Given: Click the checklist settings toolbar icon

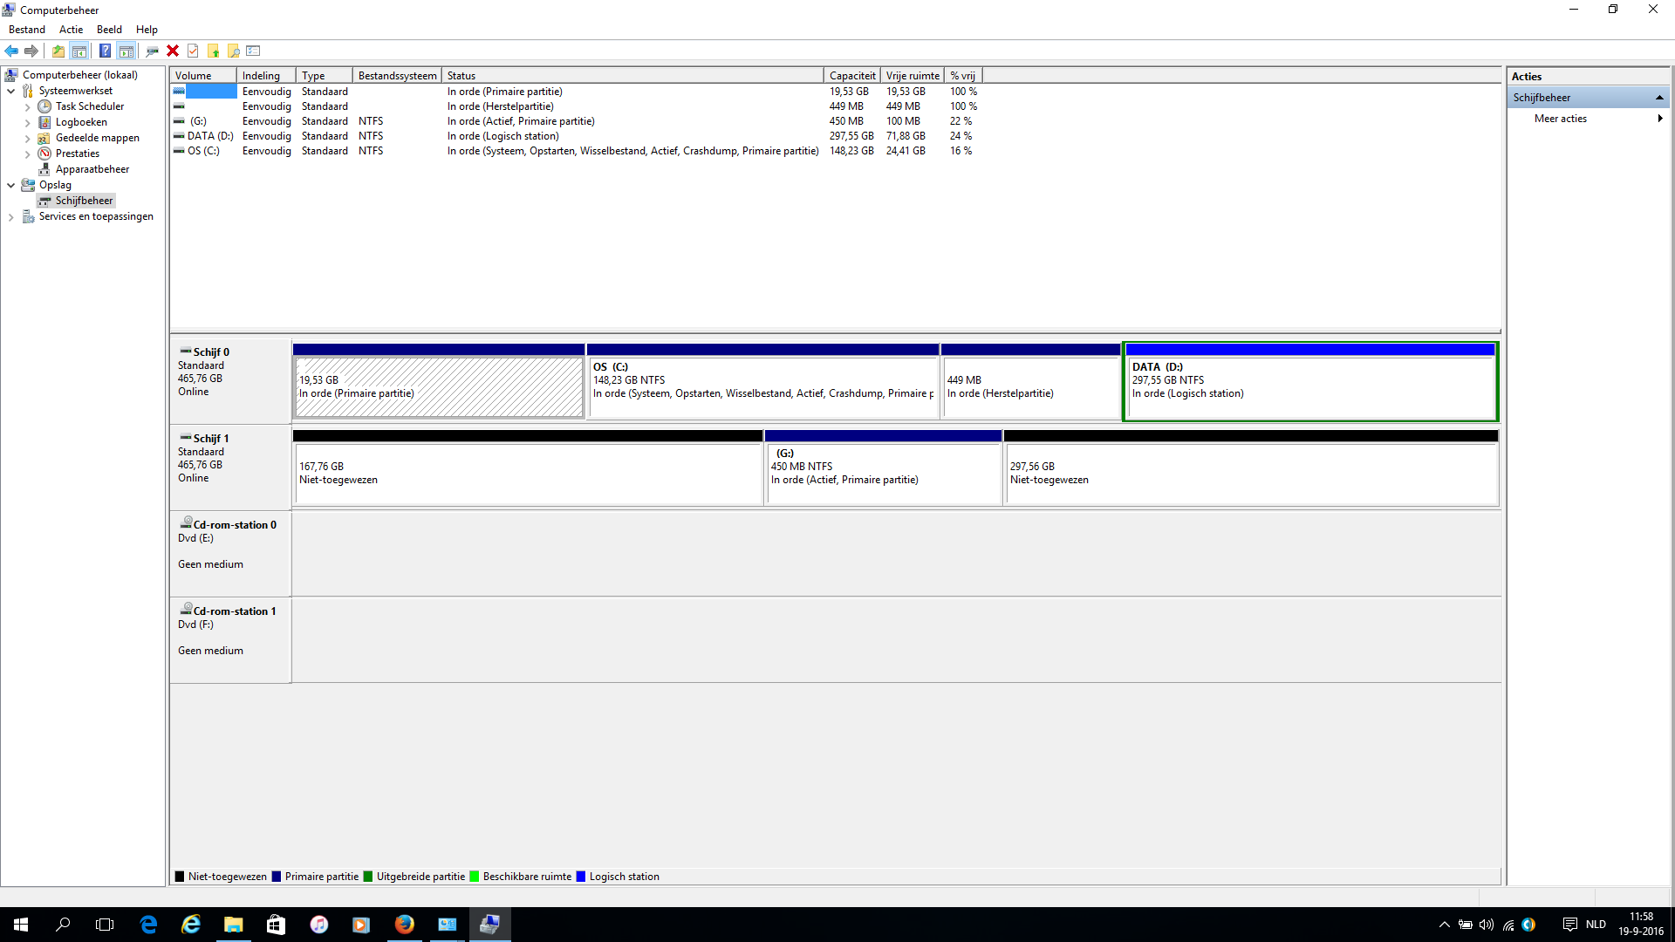Looking at the screenshot, I should pyautogui.click(x=254, y=51).
